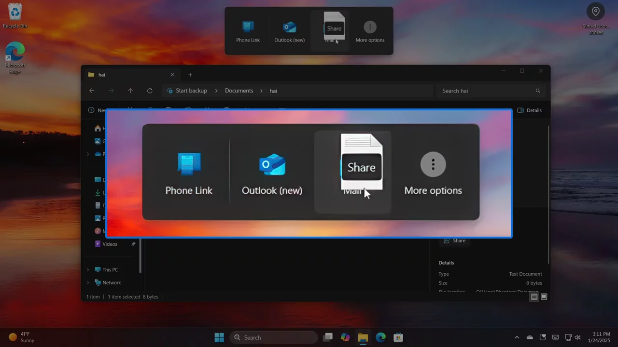Click the 'Text Document' type value
618x347 pixels.
525,274
